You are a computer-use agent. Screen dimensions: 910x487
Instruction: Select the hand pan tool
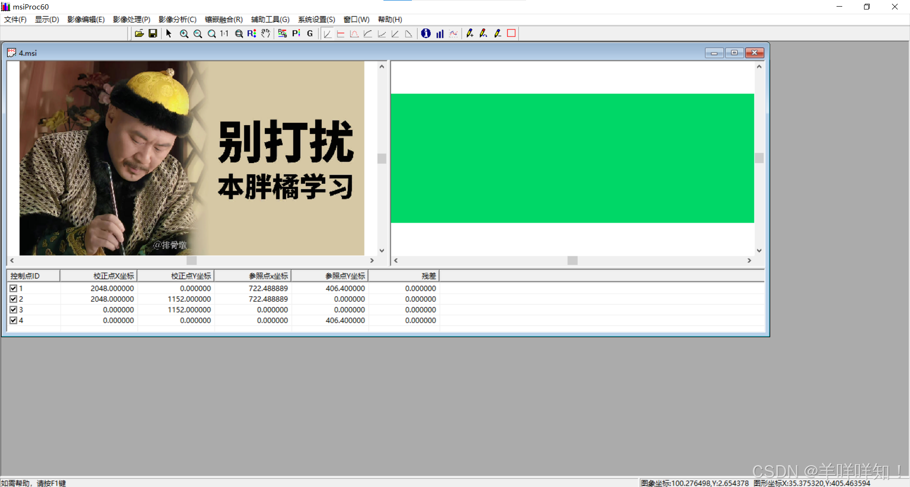265,33
